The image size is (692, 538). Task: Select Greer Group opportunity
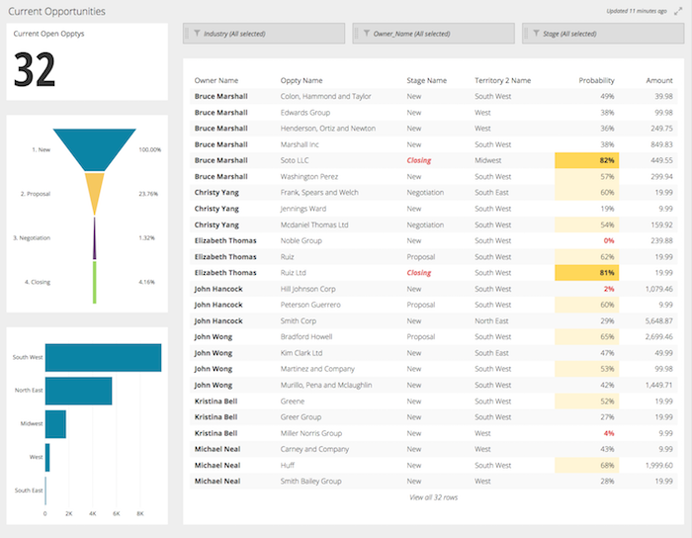click(301, 417)
